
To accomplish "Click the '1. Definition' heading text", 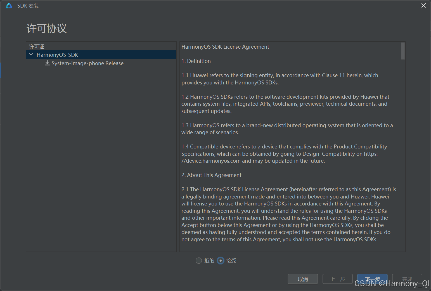I will click(x=196, y=61).
